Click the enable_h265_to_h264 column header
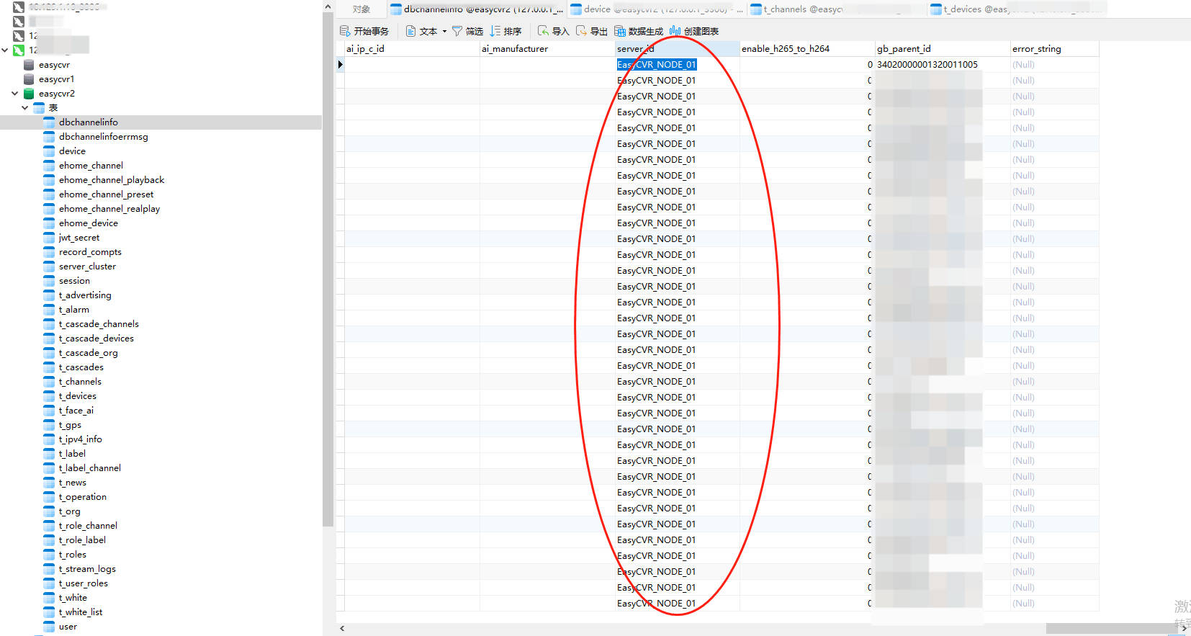This screenshot has height=636, width=1191. click(806, 49)
